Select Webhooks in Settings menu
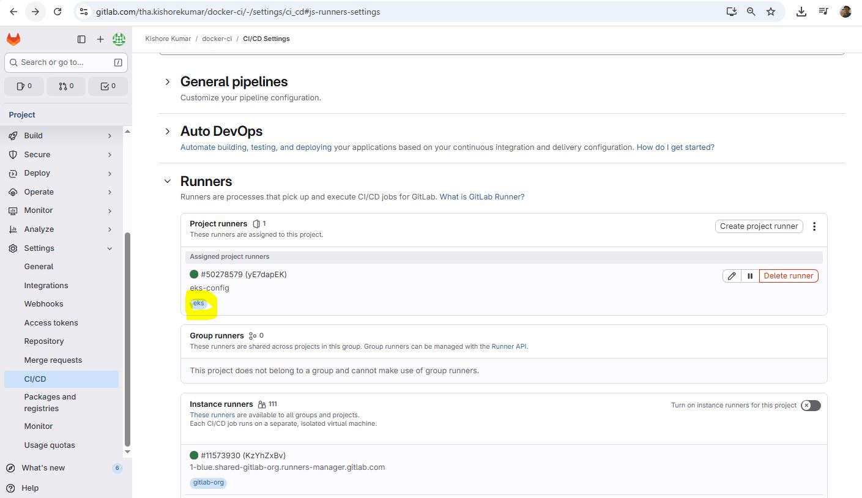This screenshot has width=862, height=498. (x=44, y=304)
